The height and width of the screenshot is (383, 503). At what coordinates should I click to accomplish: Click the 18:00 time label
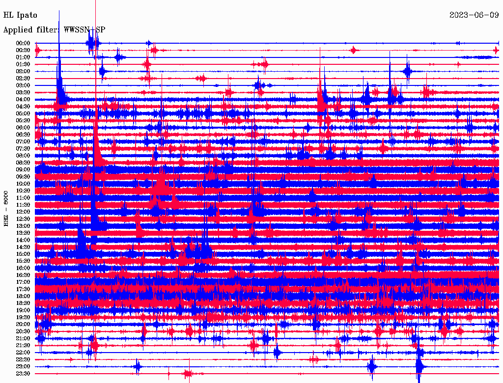click(23, 296)
